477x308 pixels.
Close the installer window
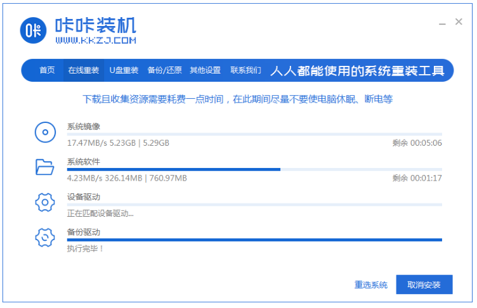pyautogui.click(x=459, y=22)
